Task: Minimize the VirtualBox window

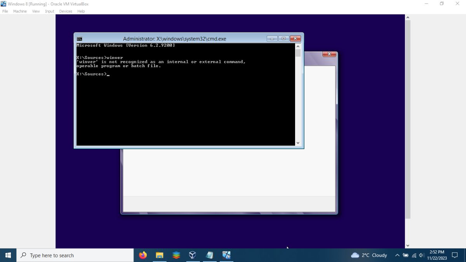Action: point(427,4)
